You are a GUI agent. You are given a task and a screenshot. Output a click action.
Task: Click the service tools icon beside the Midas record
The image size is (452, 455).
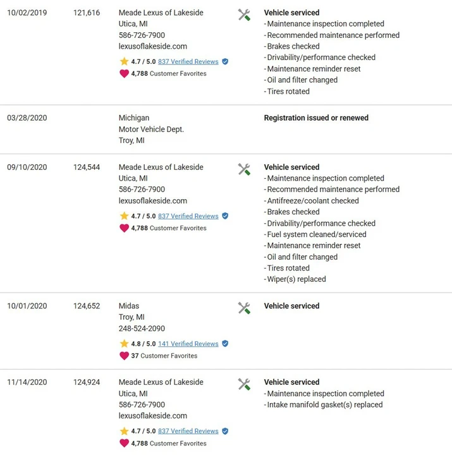tap(244, 308)
